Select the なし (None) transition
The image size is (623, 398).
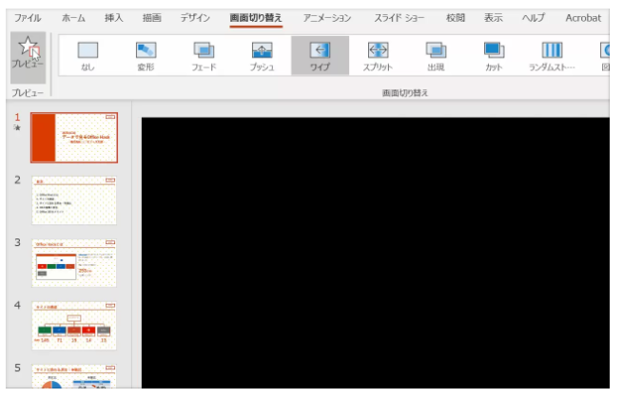tap(87, 56)
